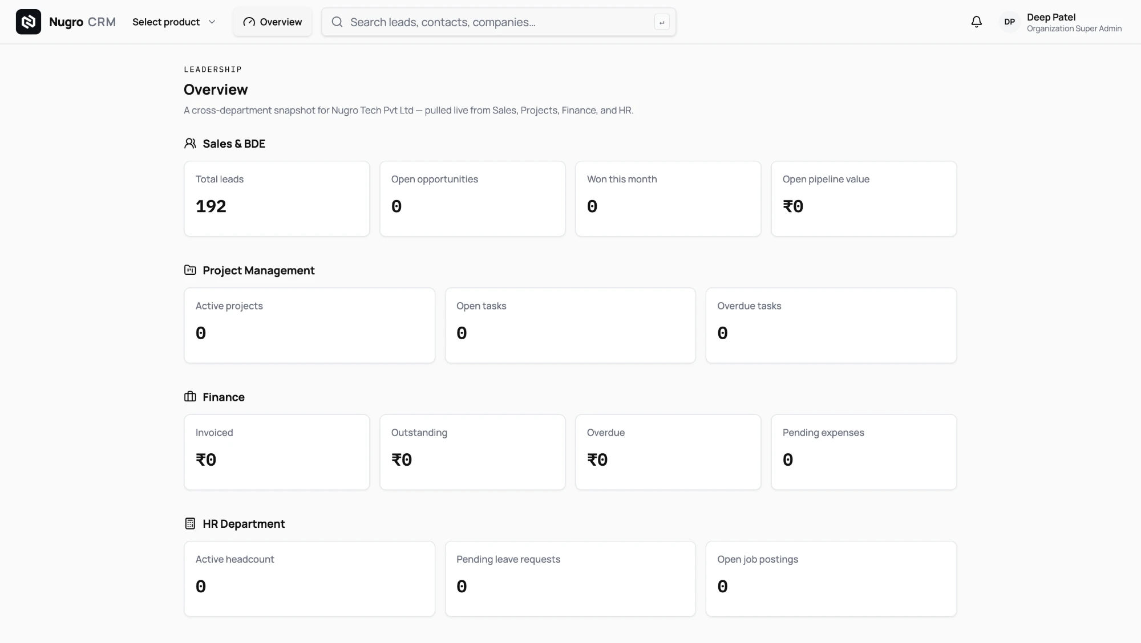Focus the search leads, contacts field
This screenshot has width=1141, height=643.
[x=499, y=22]
